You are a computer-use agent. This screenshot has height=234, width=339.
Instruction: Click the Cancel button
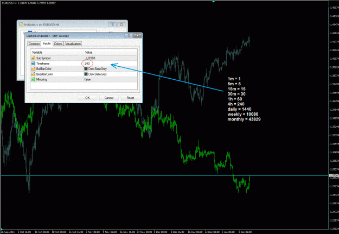108,98
